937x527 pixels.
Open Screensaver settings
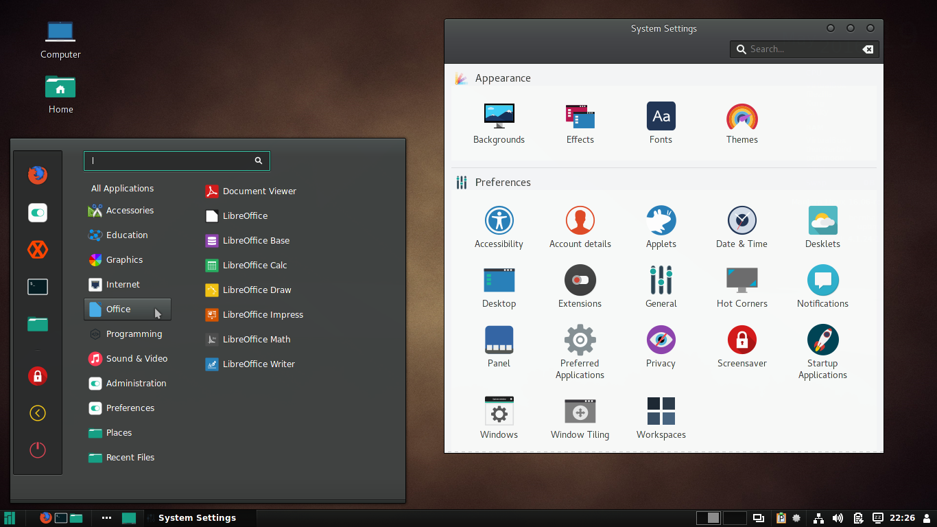(x=742, y=347)
